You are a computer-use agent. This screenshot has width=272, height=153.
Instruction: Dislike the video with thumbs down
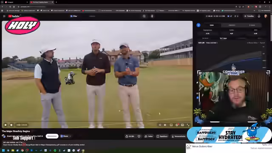click(139, 136)
